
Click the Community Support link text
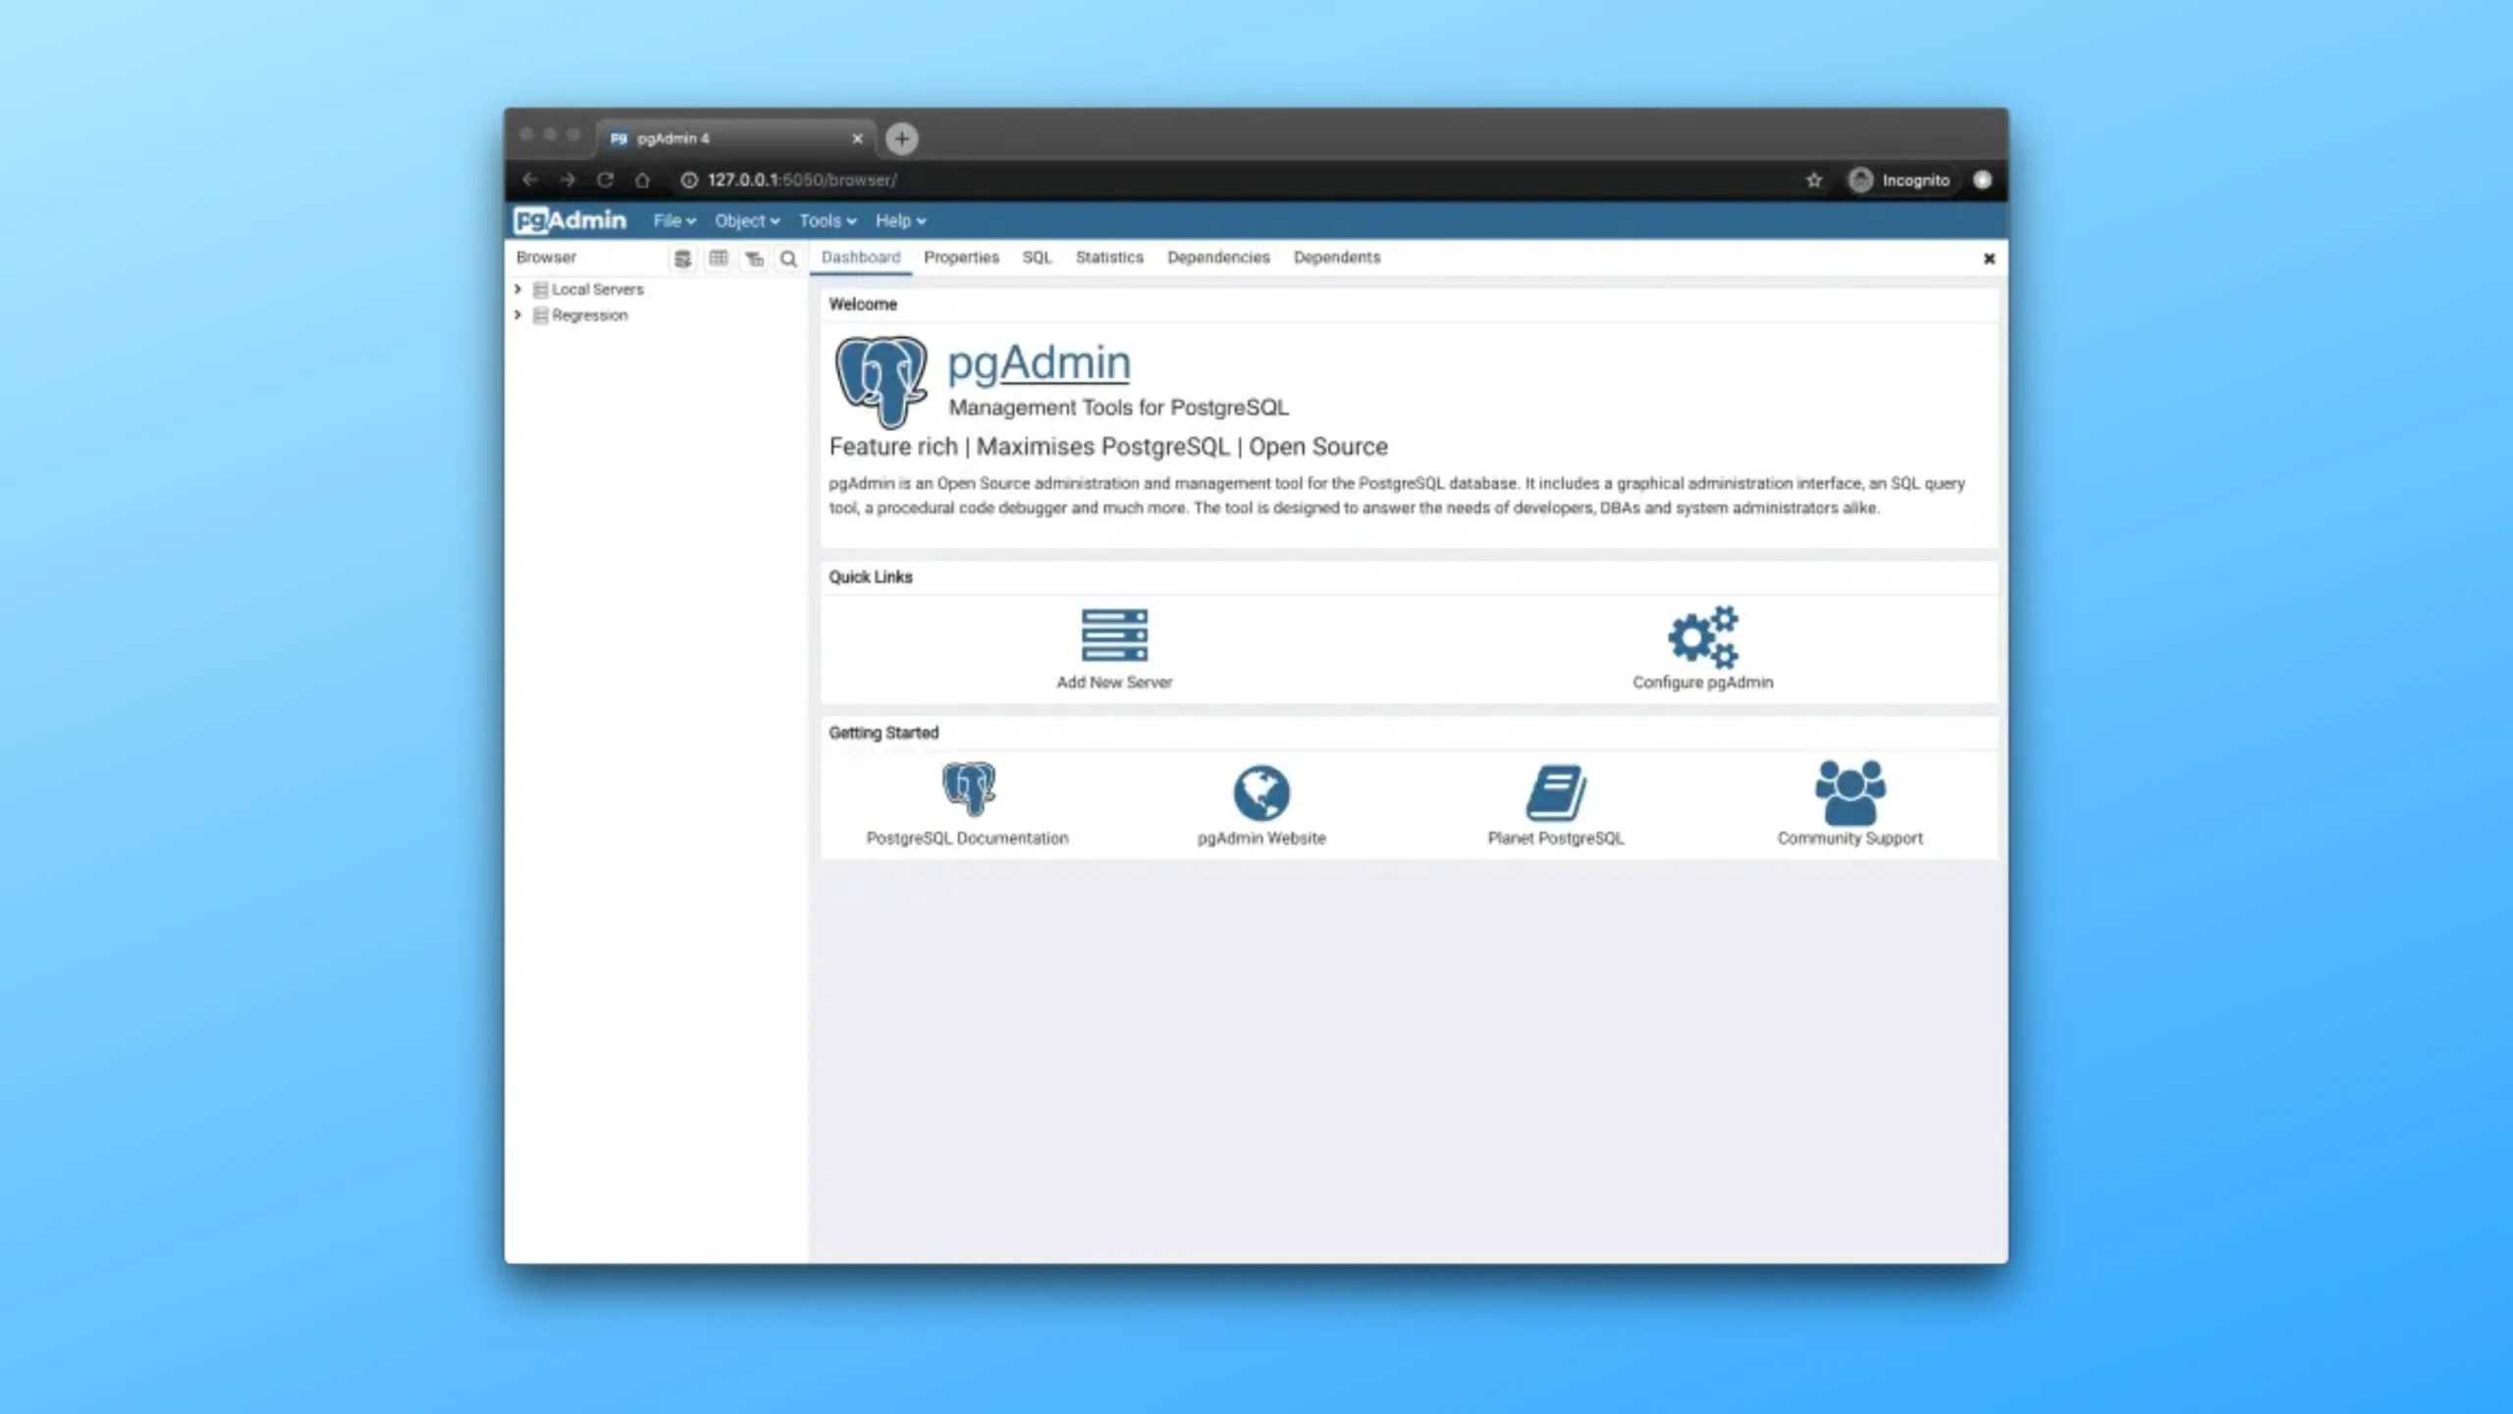tap(1850, 839)
